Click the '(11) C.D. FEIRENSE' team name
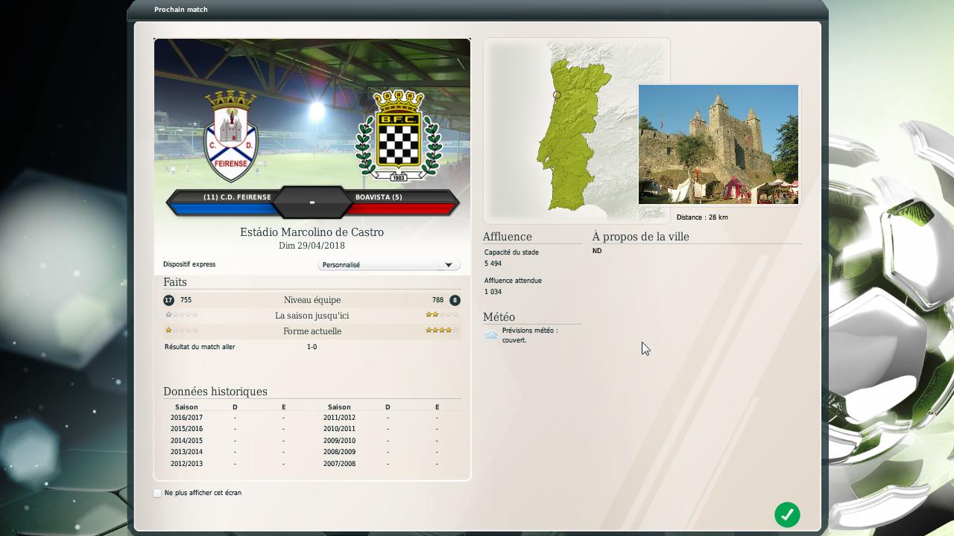954x536 pixels. tap(237, 197)
